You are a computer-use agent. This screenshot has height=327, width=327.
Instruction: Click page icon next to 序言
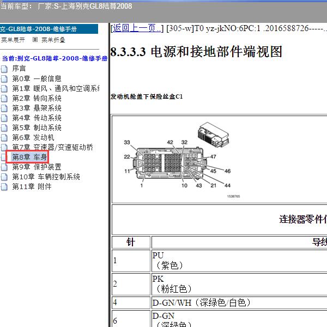coord(4,69)
